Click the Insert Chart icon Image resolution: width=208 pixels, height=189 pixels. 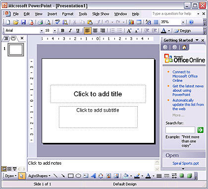tap(131, 22)
